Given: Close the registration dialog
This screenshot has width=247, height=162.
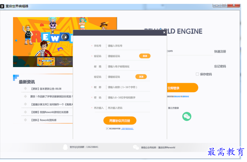Looking at the screenshot, I should pyautogui.click(x=164, y=32).
